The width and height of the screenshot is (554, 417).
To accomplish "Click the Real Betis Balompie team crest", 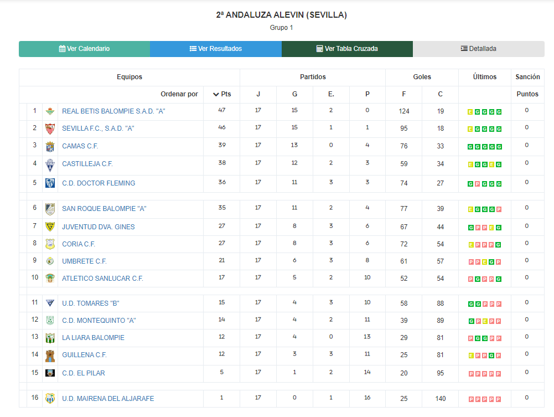I will coord(50,111).
